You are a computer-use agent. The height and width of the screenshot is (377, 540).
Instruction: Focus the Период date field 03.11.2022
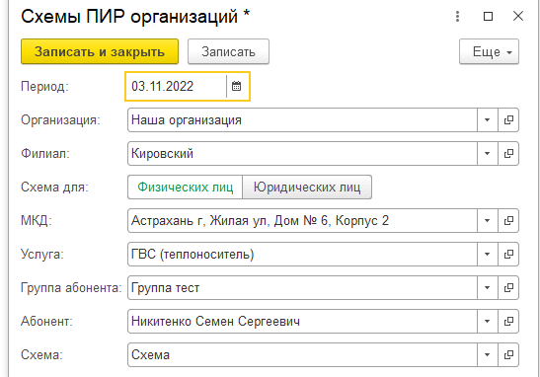click(x=176, y=86)
